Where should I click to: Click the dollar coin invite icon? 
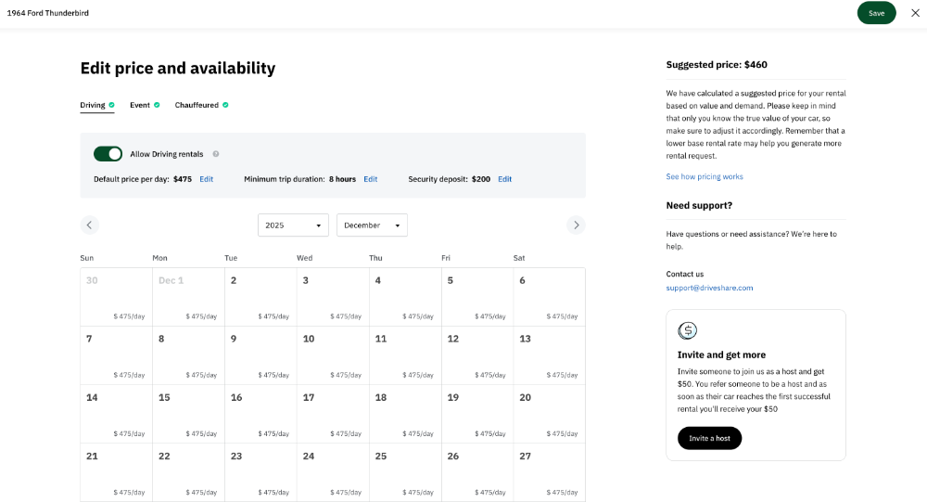687,330
